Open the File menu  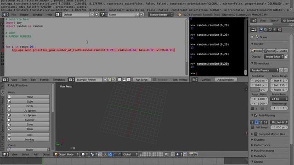click(13, 15)
